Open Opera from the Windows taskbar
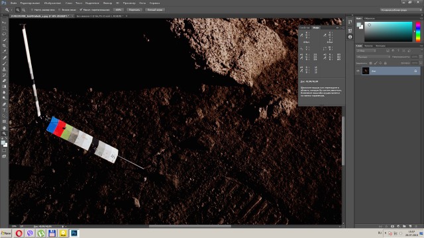 coord(19,233)
